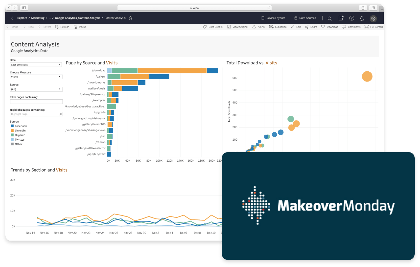Image resolution: width=420 pixels, height=267 pixels.
Task: Click the Filter pages containing text field
Action: pos(36,102)
